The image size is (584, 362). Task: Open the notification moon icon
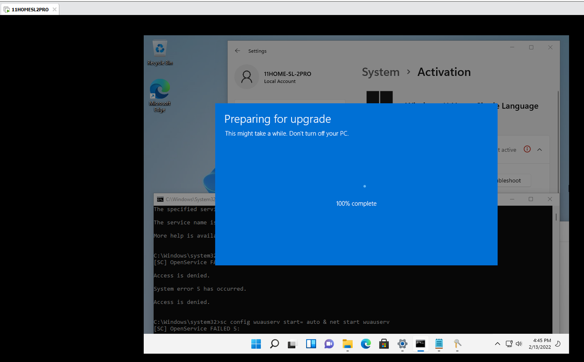[x=558, y=344]
